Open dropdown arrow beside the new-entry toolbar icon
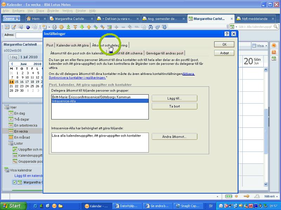 point(49,27)
